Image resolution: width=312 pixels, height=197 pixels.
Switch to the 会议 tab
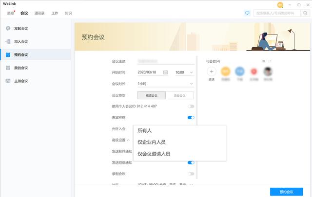tap(24, 13)
